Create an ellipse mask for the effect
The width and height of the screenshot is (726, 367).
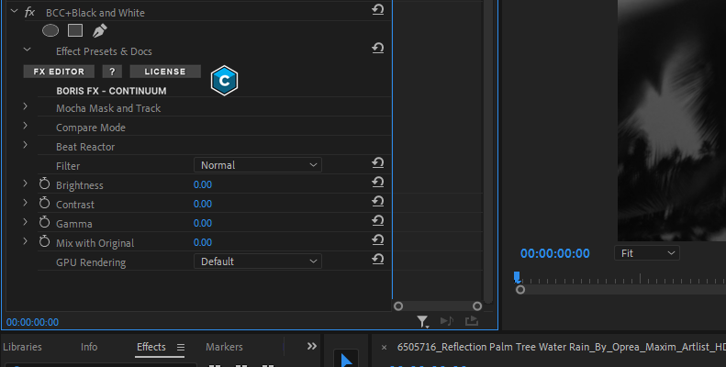tap(50, 30)
